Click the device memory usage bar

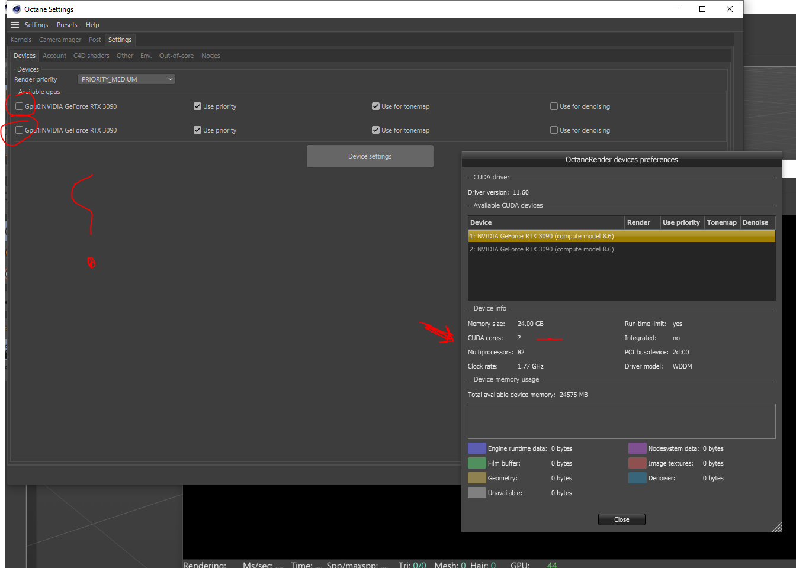coord(621,421)
